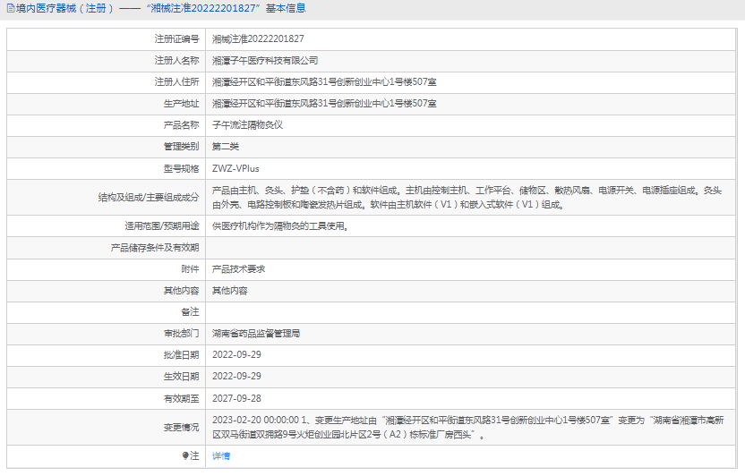The image size is (745, 476).
Task: Click the 详情 link in the 注 row
Action: click(221, 456)
